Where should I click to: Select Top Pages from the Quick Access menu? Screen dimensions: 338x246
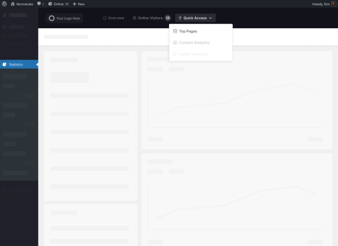pyautogui.click(x=188, y=31)
